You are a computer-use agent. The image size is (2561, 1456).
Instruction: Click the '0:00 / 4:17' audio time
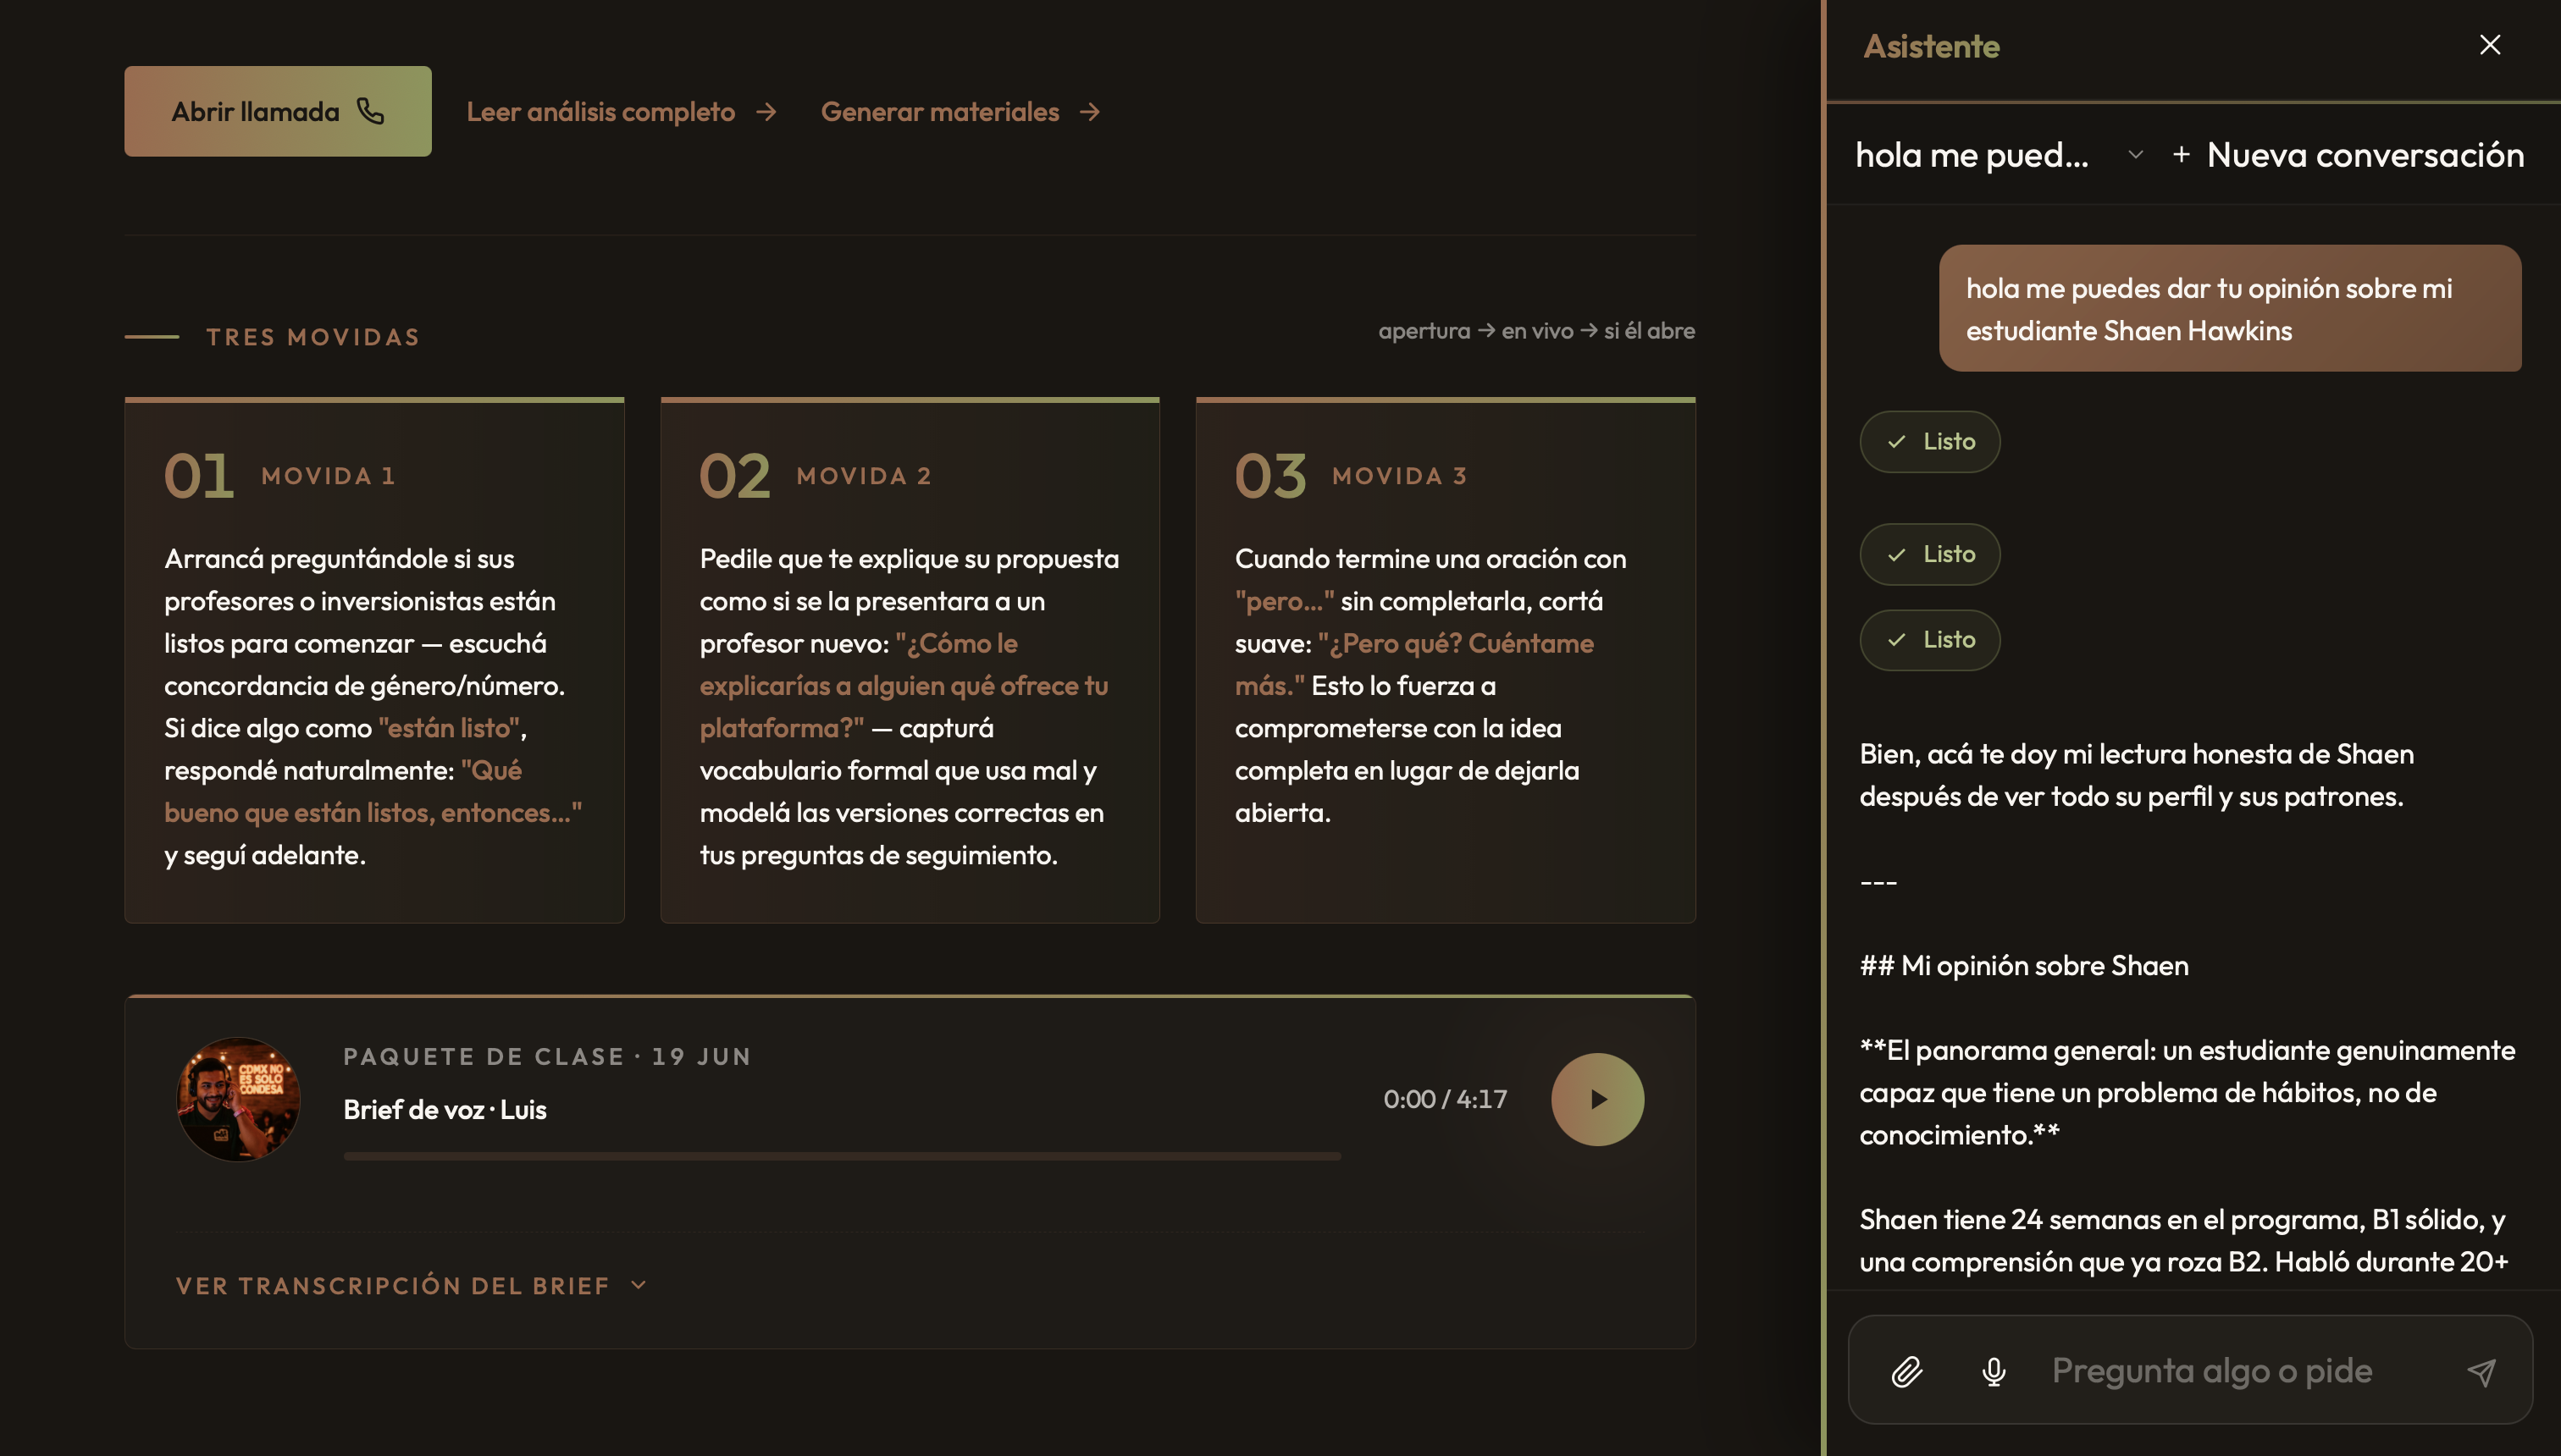(1445, 1099)
